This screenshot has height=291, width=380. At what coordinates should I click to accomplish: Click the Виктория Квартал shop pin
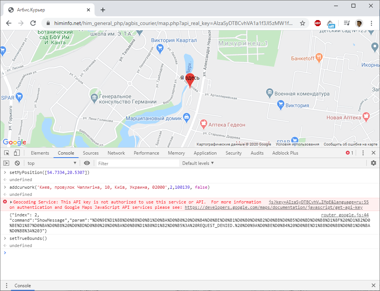[x=160, y=48]
